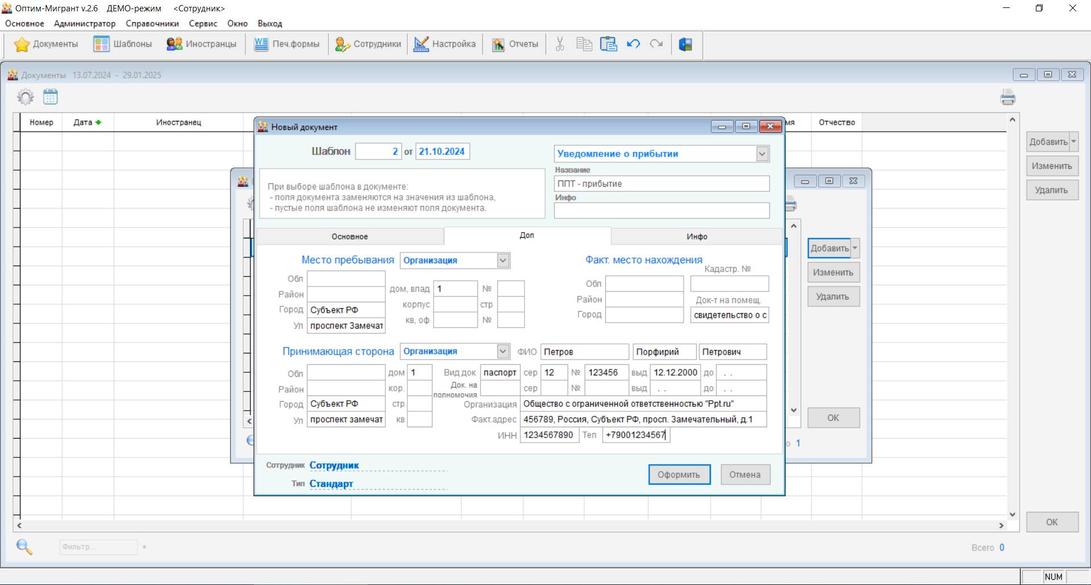1091x585 pixels.
Task: Click the patronymic field Петрович
Action: pos(733,352)
